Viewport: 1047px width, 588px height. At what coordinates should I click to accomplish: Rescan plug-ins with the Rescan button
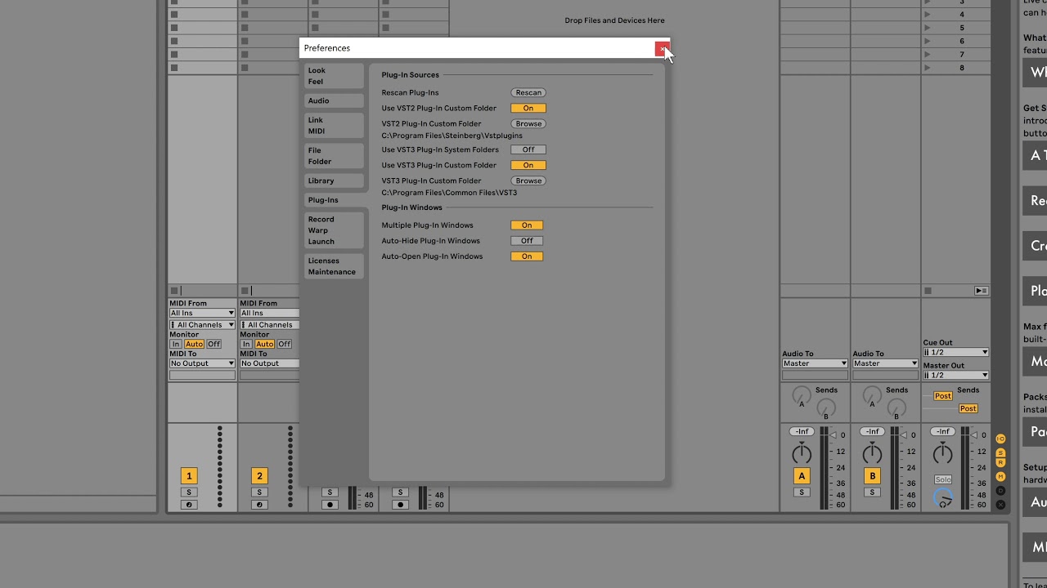pyautogui.click(x=528, y=92)
